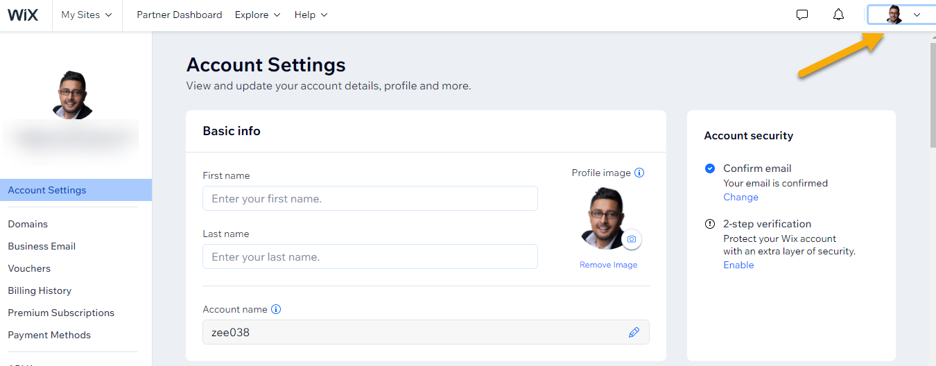Viewport: 936px width, 366px height.
Task: Open Billing History in sidebar
Action: [40, 290]
